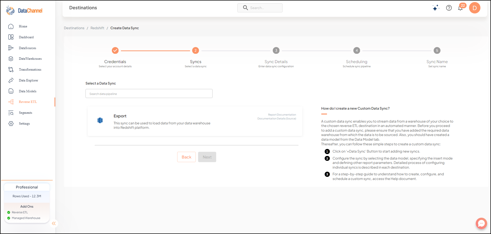Collapse the sidebar with double chevron
This screenshot has height=234, width=491.
tap(54, 223)
